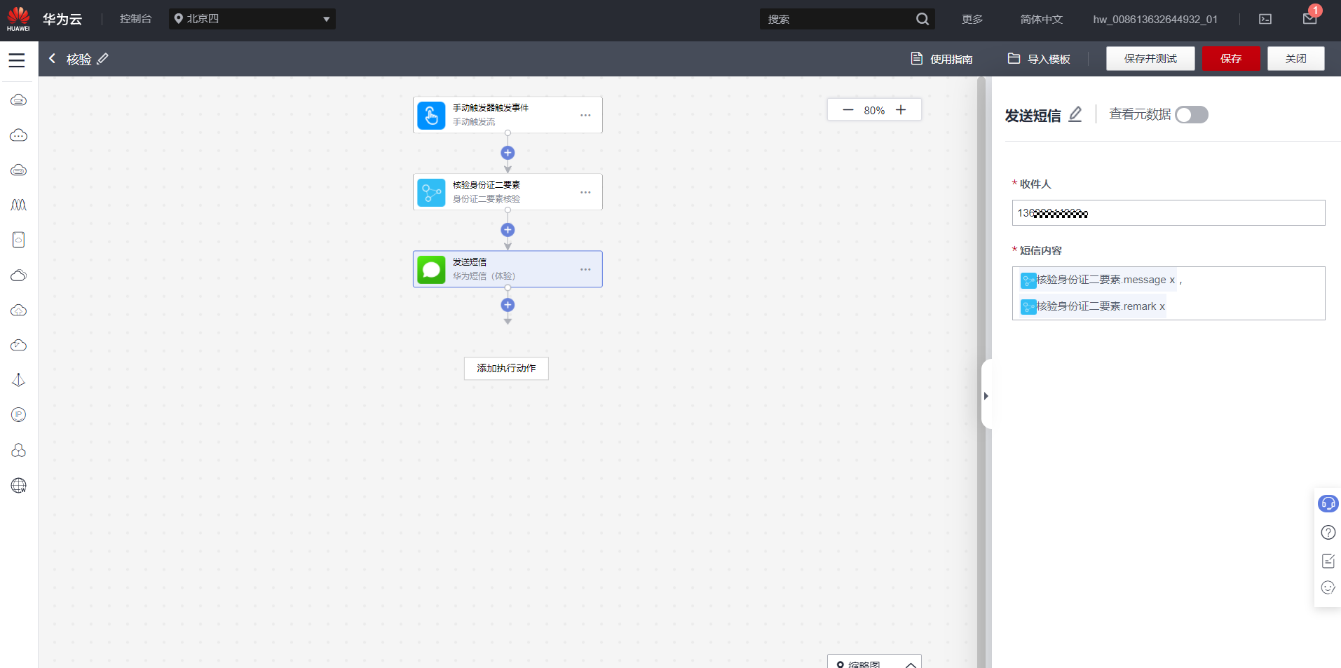Click the 保存并测试 button
Image resolution: width=1341 pixels, height=668 pixels.
pos(1150,59)
